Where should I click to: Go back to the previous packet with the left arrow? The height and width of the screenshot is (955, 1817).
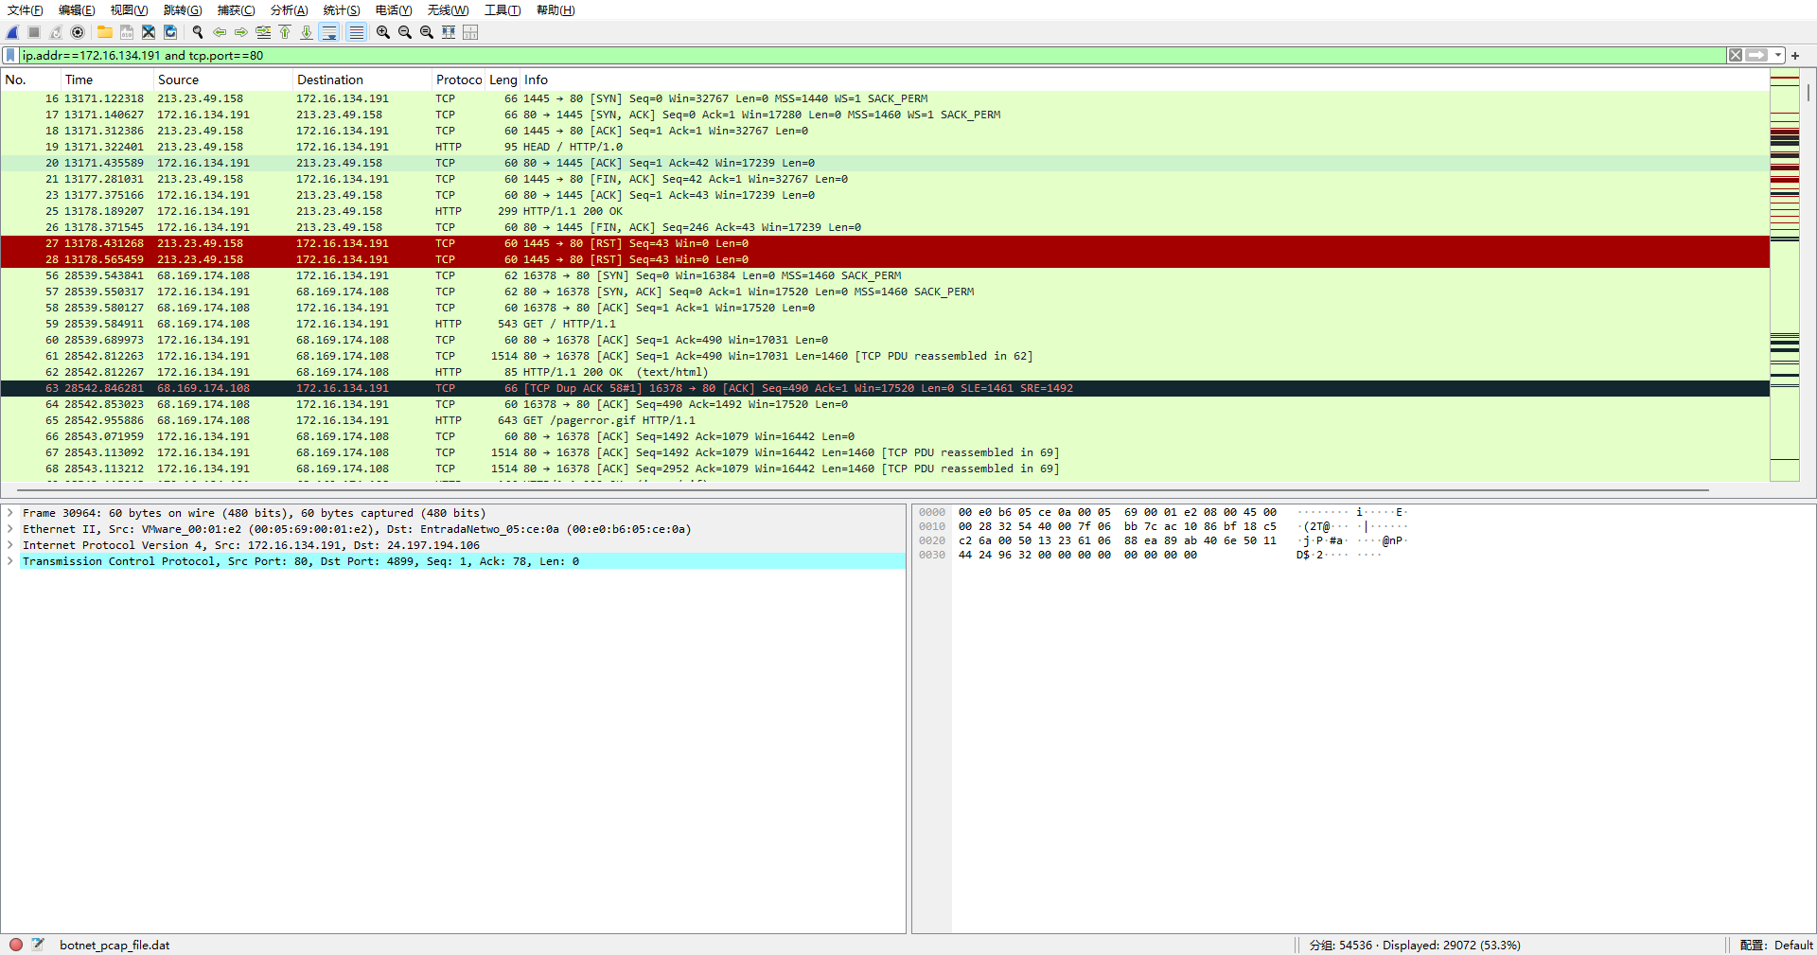coord(220,32)
